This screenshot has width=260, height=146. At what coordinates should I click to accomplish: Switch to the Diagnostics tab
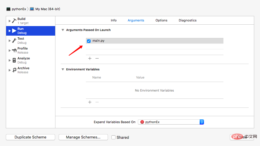[187, 20]
